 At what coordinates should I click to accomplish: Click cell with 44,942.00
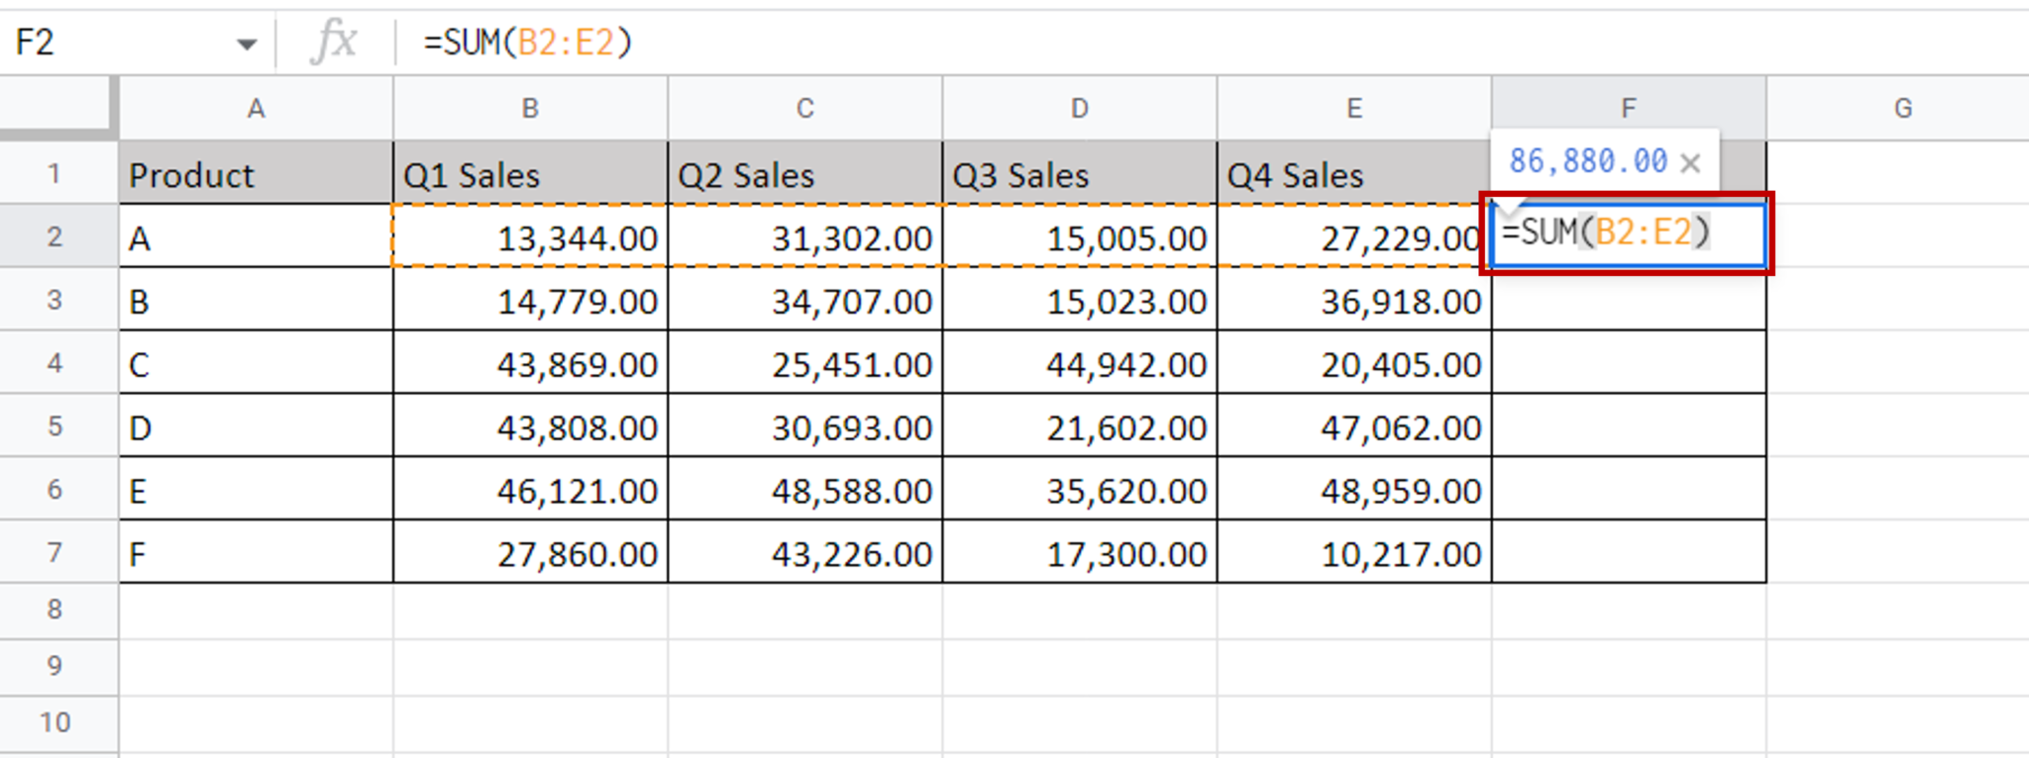(1079, 363)
